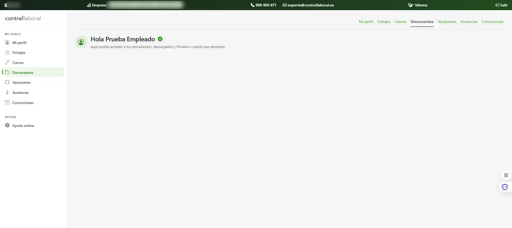Switch to the Ausencias top tab
Image resolution: width=512 pixels, height=228 pixels.
click(469, 22)
